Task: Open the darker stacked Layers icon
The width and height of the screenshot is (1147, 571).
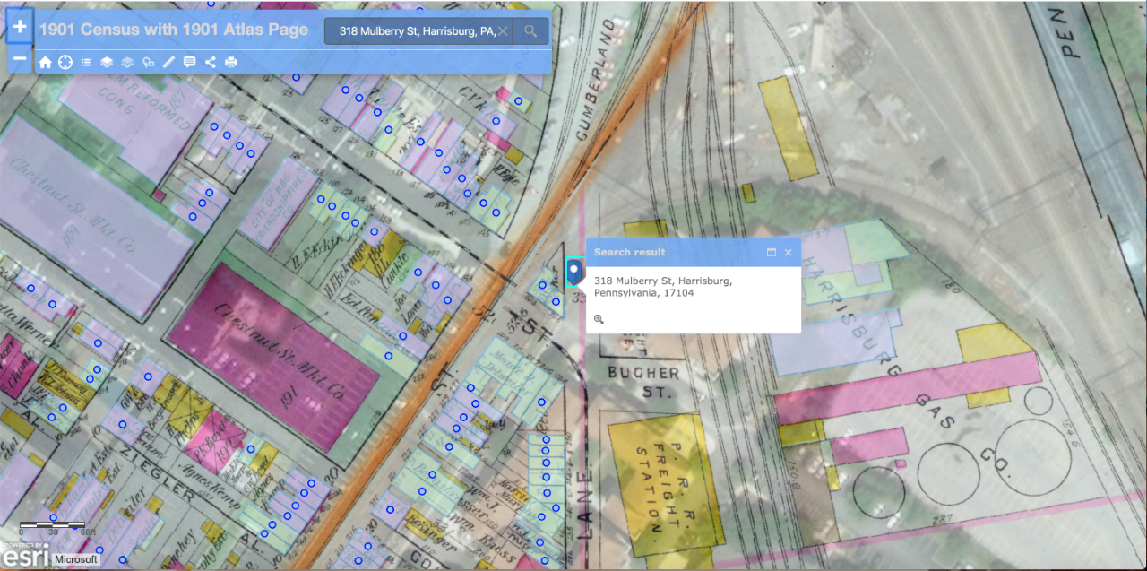Action: pos(107,62)
